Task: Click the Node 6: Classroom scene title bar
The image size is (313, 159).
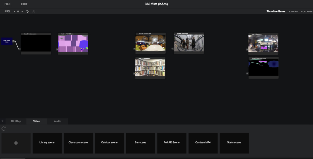Action: (x=263, y=58)
